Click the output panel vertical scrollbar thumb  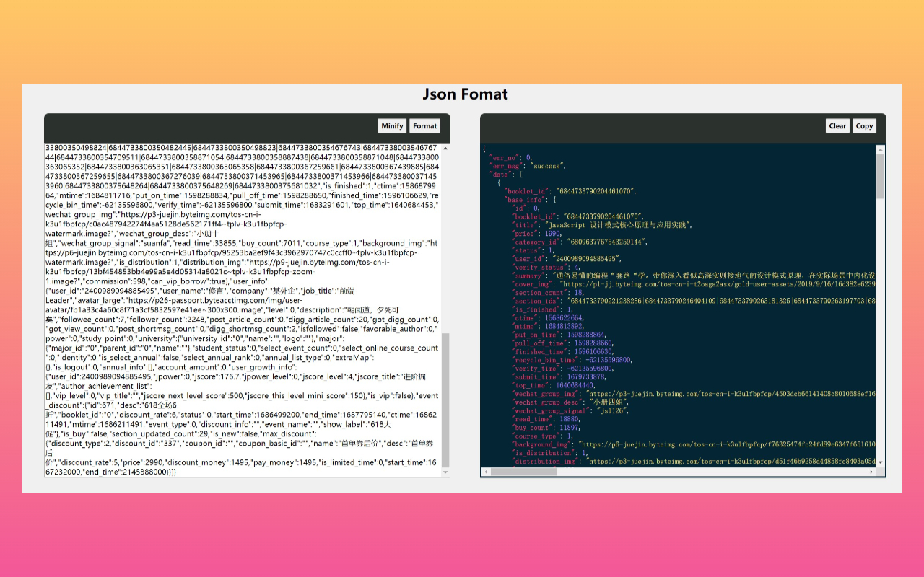[x=881, y=177]
